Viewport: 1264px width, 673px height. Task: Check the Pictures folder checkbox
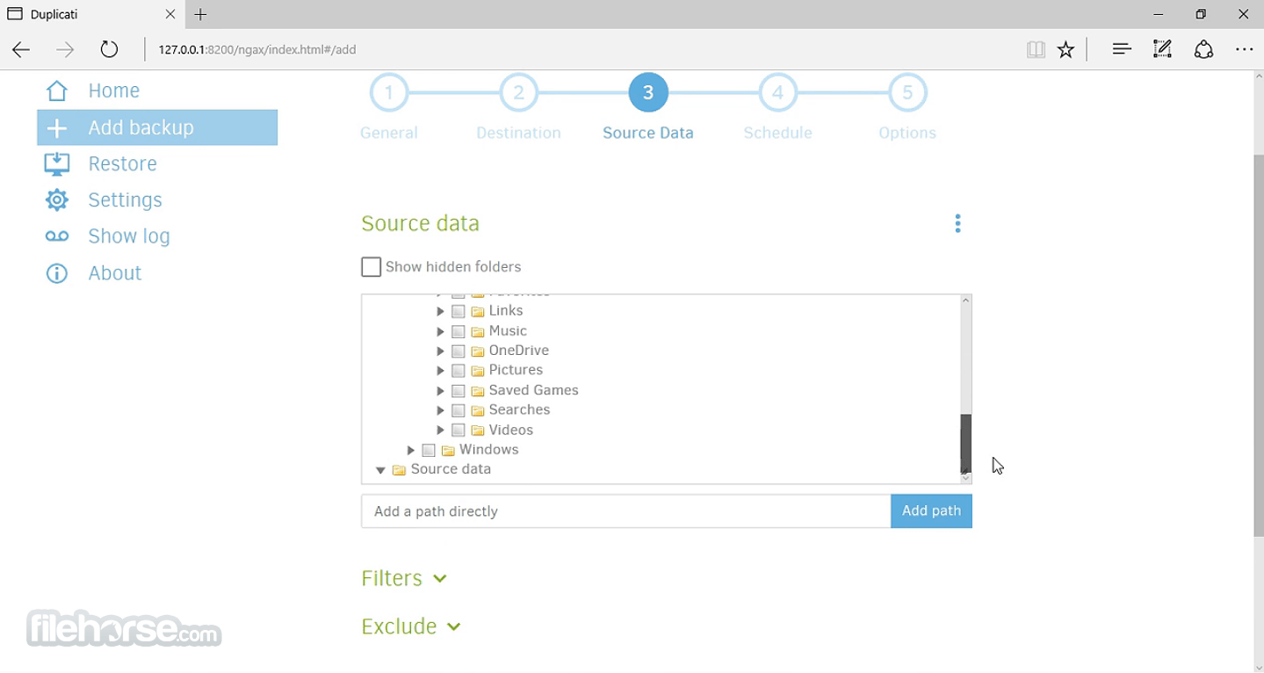click(x=459, y=371)
